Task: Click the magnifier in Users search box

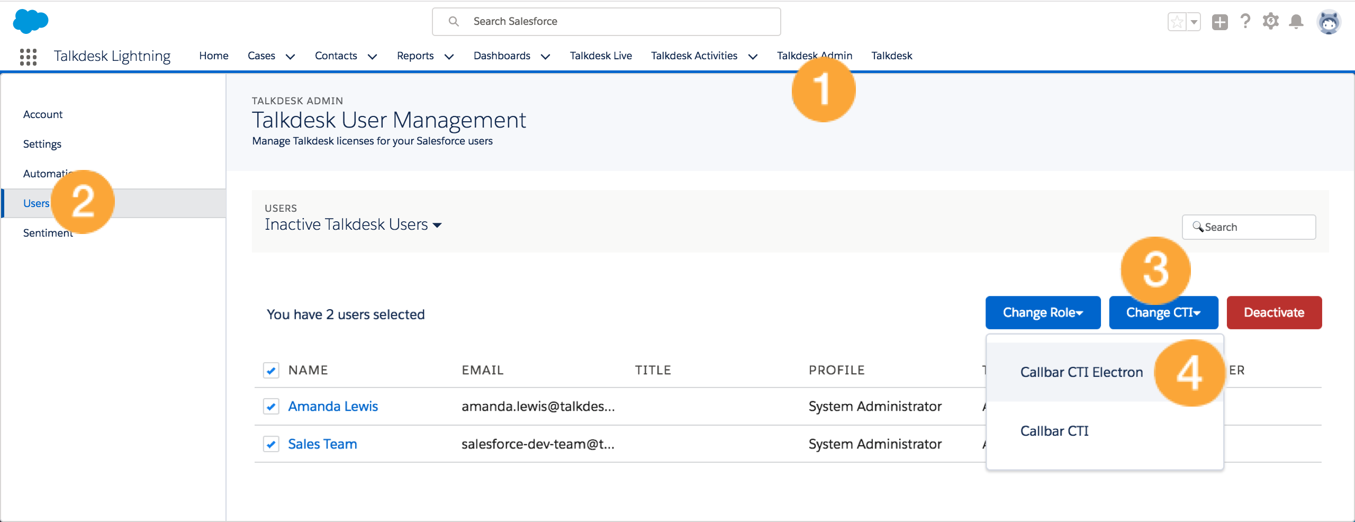Action: pos(1198,227)
